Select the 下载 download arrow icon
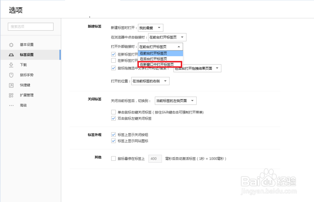Viewport: 314px width, 202px height. [11, 65]
